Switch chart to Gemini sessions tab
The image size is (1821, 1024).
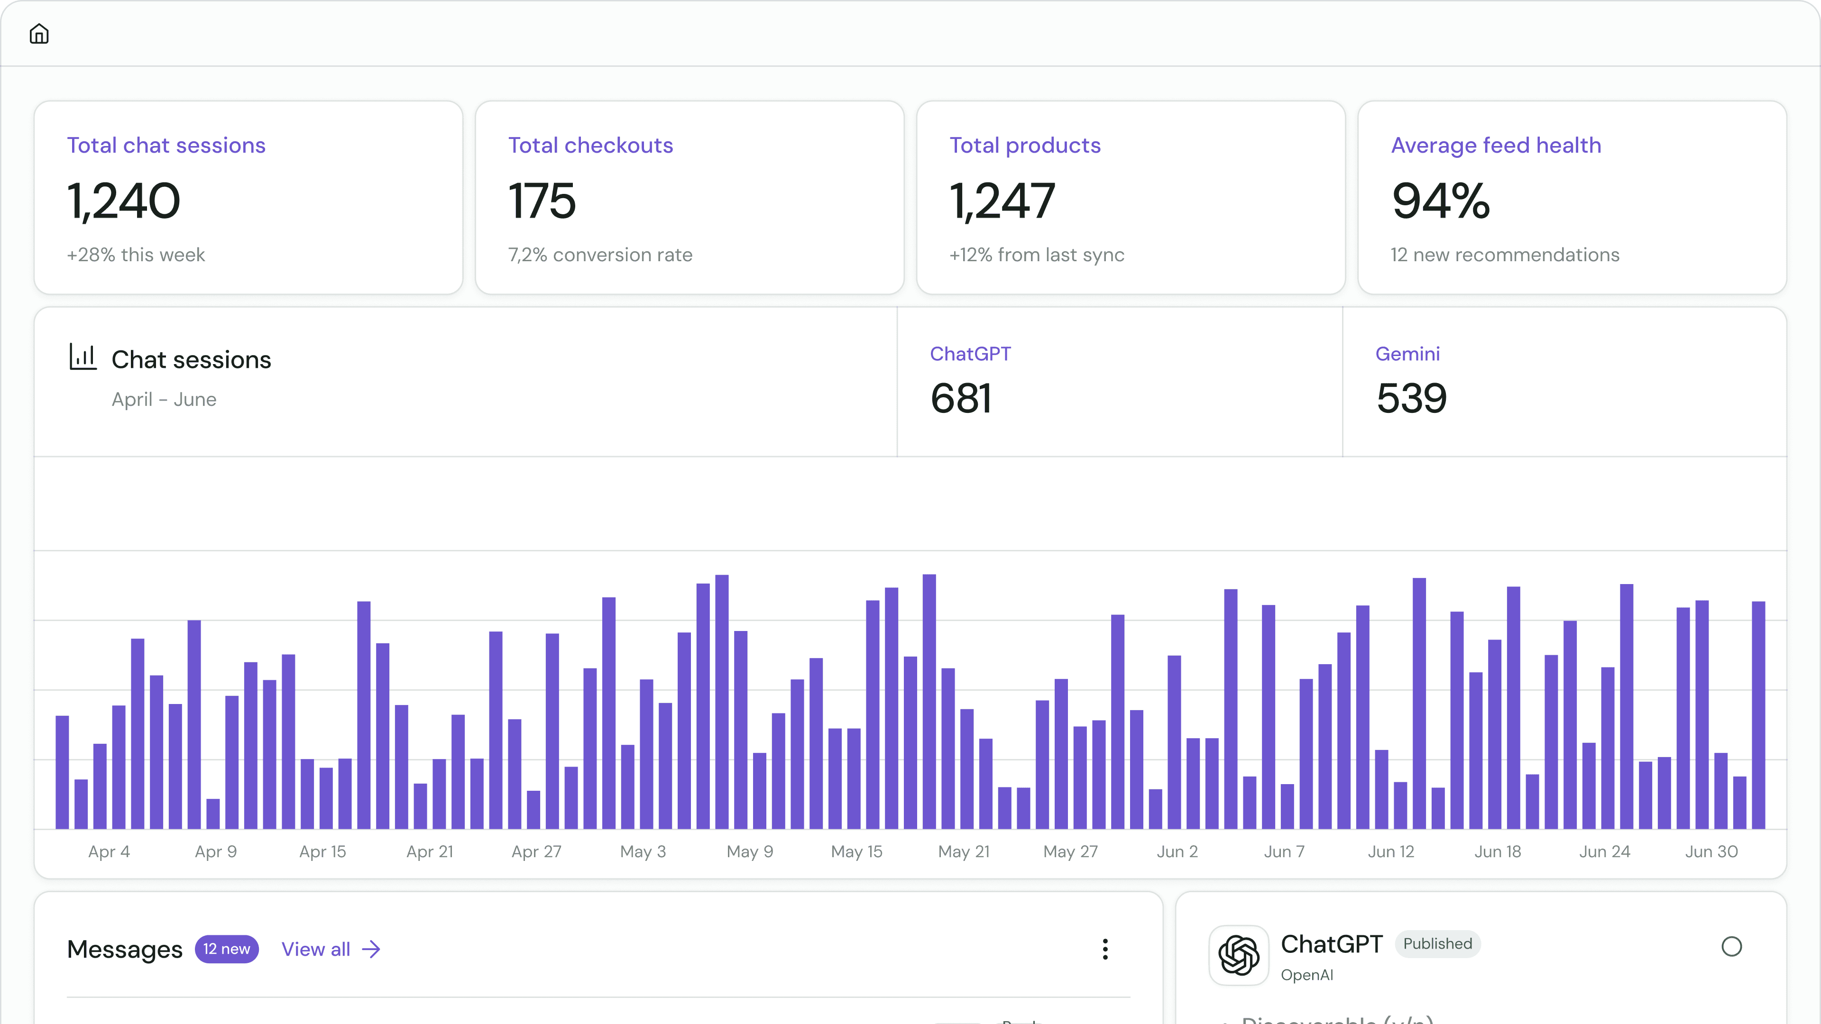click(x=1563, y=382)
